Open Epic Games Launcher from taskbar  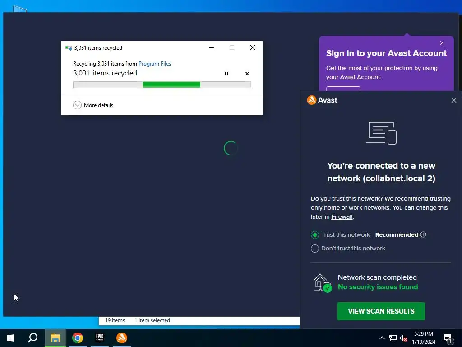(100, 338)
